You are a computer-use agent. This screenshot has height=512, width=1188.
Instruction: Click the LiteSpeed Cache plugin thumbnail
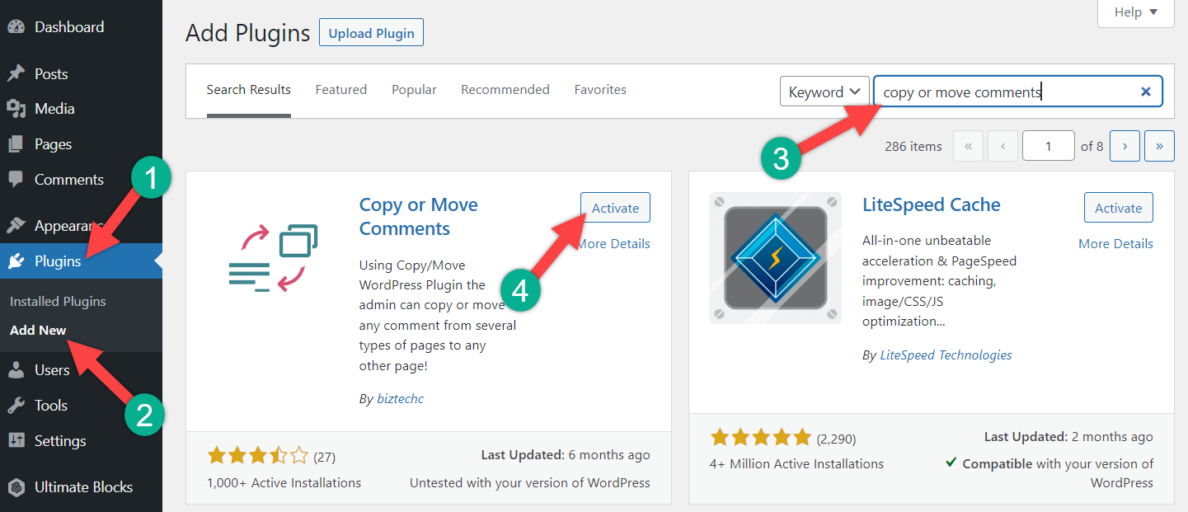tap(776, 258)
